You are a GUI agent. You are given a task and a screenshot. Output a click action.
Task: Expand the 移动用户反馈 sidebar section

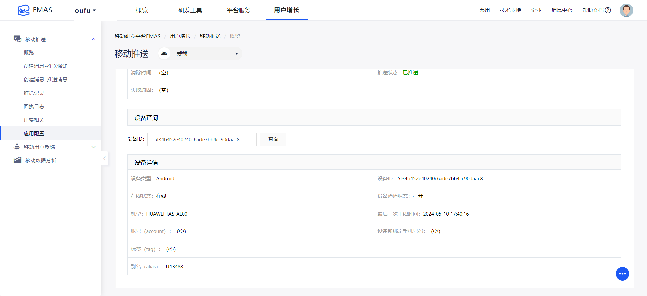[94, 147]
